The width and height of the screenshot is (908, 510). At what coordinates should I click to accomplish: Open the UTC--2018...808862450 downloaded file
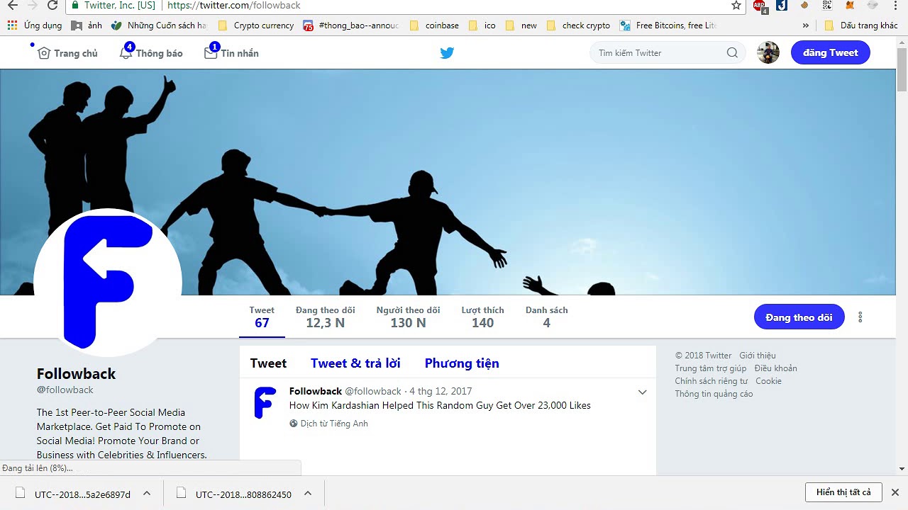tap(235, 494)
